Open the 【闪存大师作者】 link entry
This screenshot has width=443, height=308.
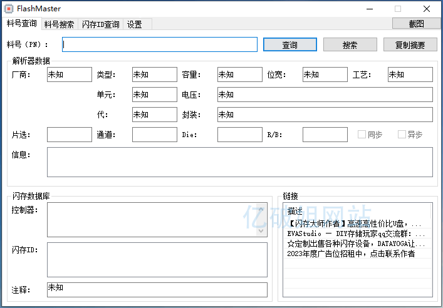point(354,223)
